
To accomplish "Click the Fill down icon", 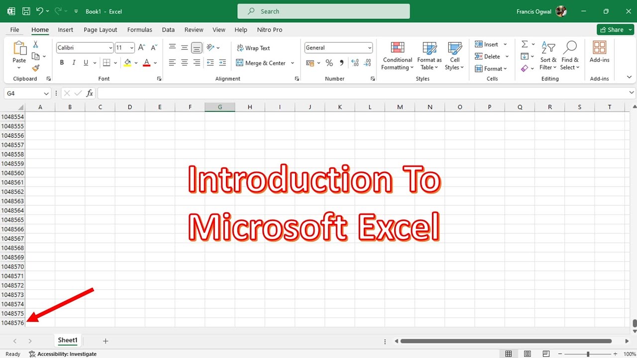I will tap(525, 56).
